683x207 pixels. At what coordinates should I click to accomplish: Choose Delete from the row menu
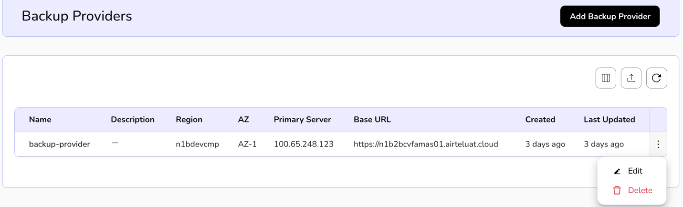coord(640,190)
